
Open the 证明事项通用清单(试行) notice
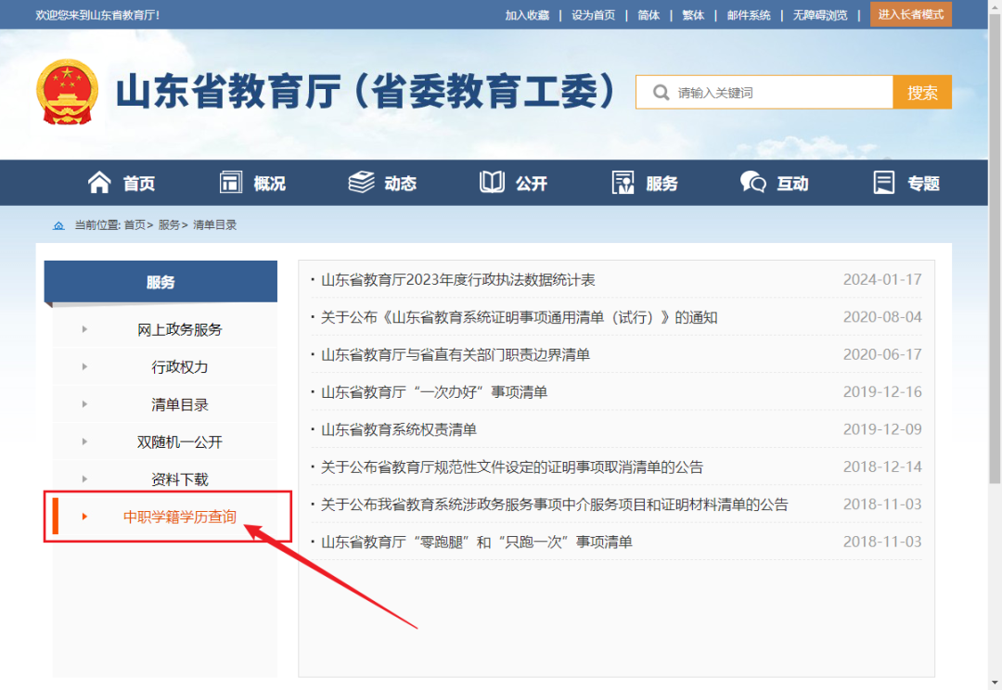pos(519,317)
